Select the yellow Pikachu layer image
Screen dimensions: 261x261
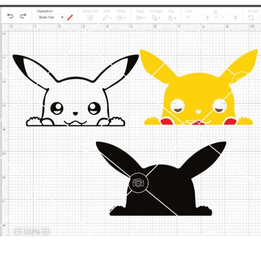[x=199, y=87]
